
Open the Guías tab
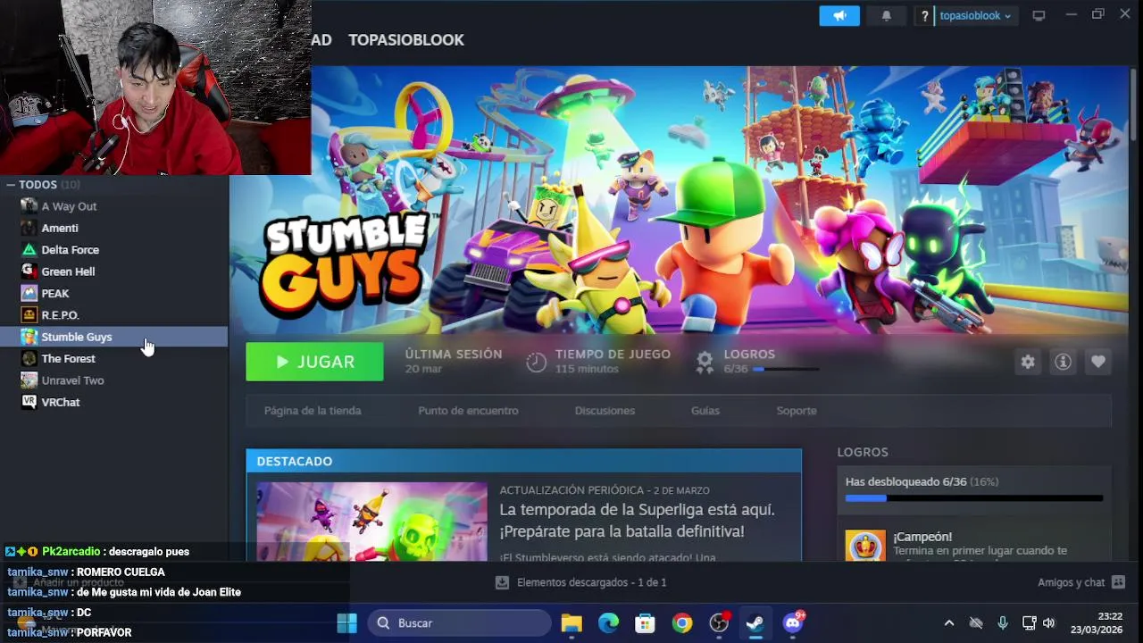[x=705, y=411]
